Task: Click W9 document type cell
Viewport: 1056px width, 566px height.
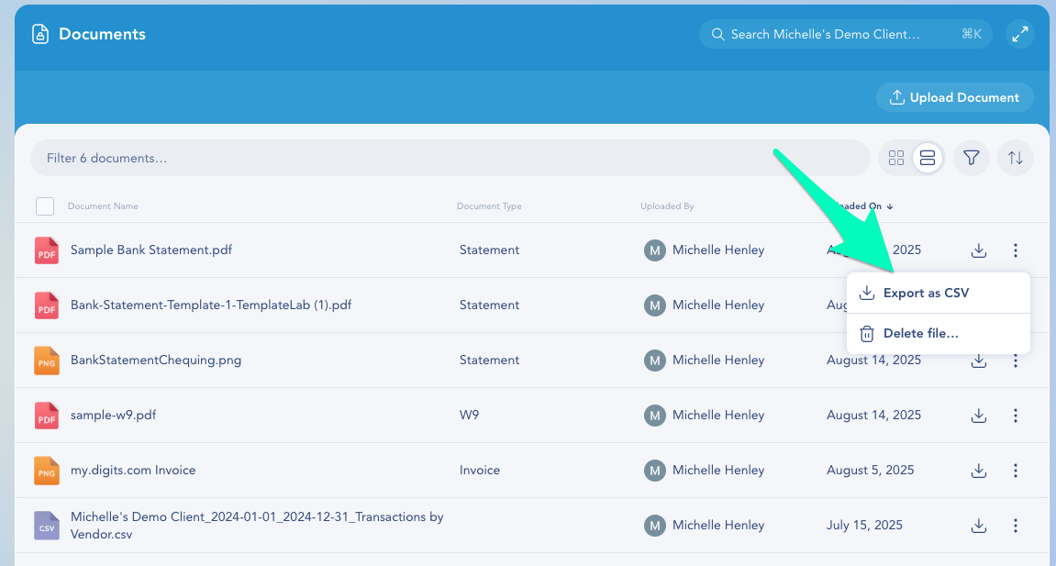Action: point(470,416)
